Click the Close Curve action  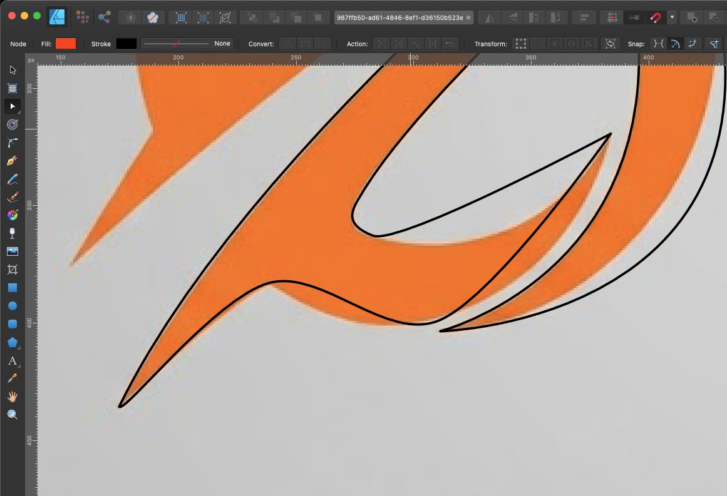[x=399, y=44]
